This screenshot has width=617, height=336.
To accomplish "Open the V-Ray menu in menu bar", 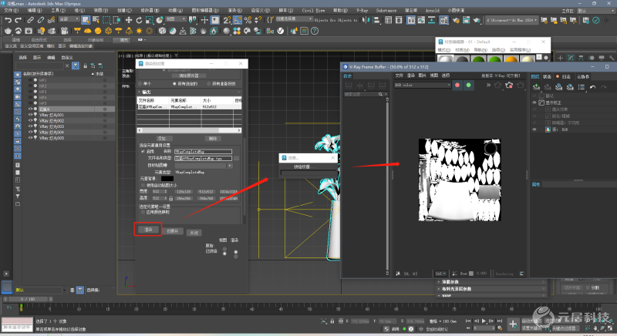I will 362,10.
